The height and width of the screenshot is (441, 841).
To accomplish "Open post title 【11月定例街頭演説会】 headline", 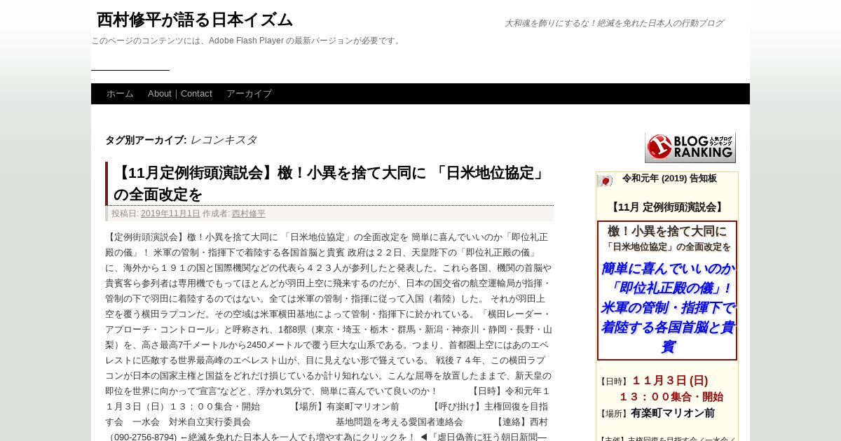I will 329,183.
